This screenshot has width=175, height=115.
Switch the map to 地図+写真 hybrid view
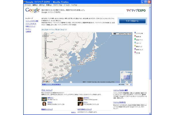pyautogui.click(x=128, y=34)
